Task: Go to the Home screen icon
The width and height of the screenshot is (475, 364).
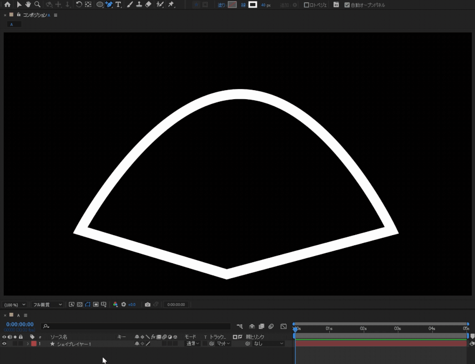Action: point(7,4)
